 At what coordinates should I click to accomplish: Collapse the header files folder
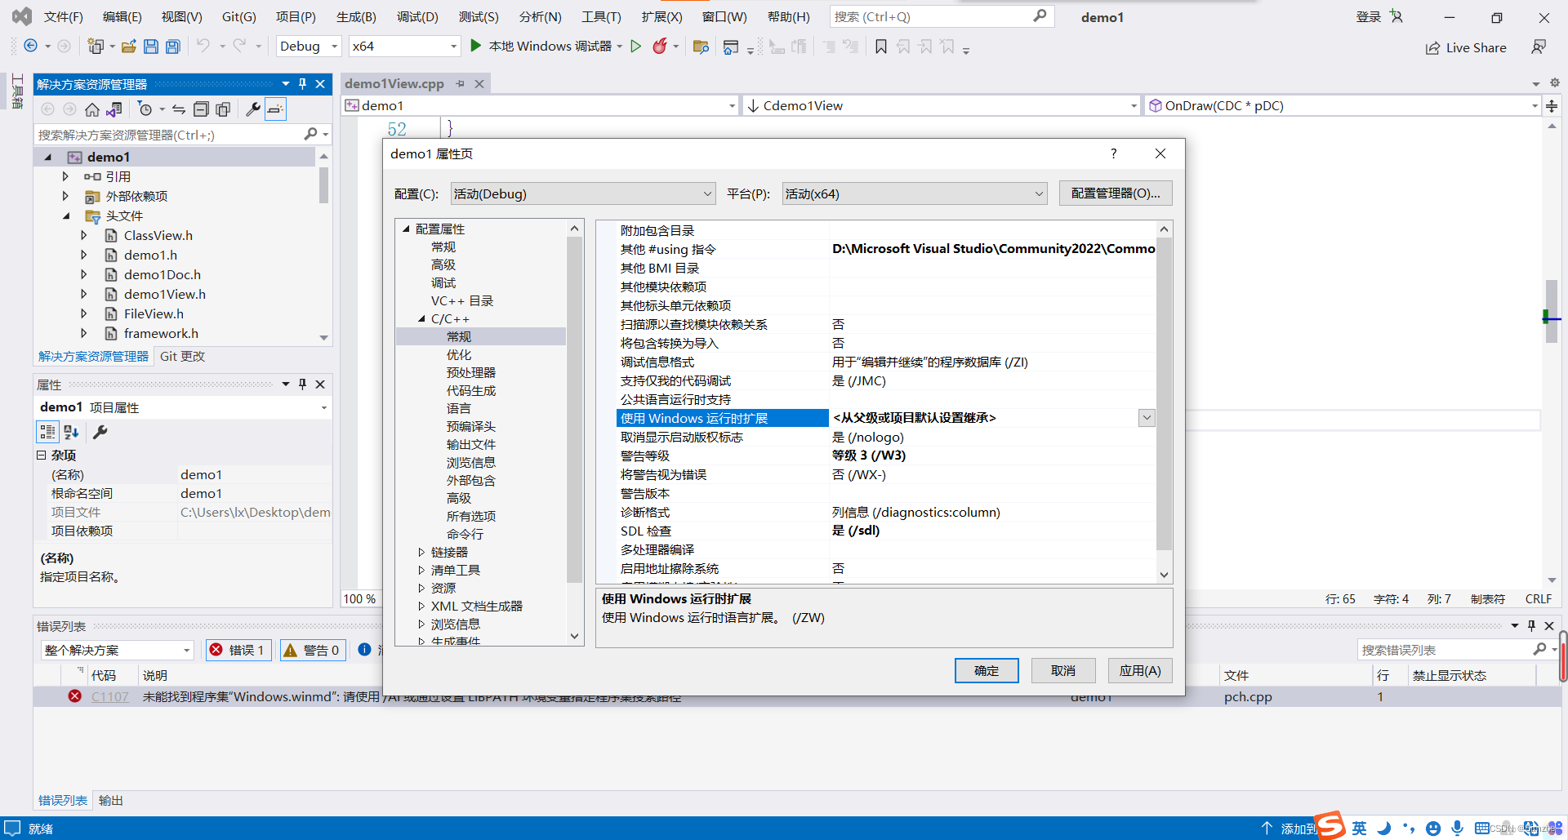[x=66, y=216]
